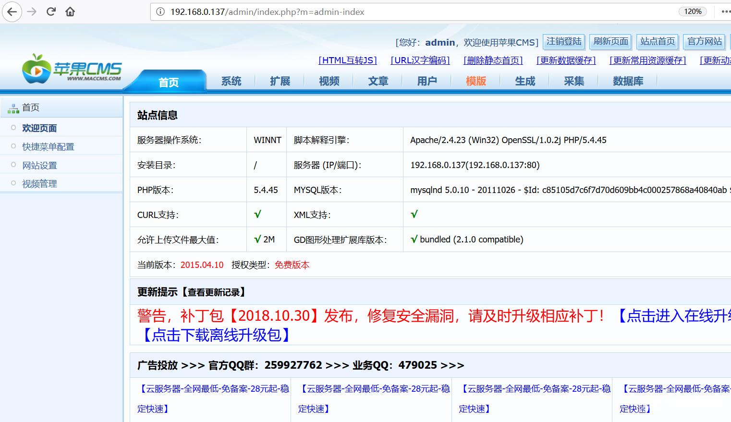The height and width of the screenshot is (422, 731).
Task: Open the browser page actions ellipsis menu
Action: pyautogui.click(x=726, y=12)
